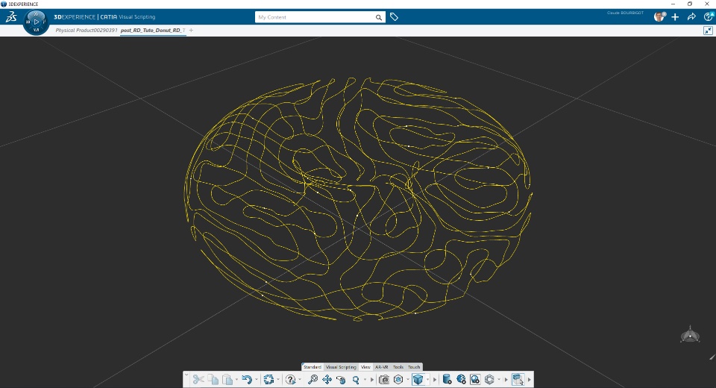This screenshot has width=716, height=388.
Task: Click the blue shaded cube icon
Action: point(418,379)
